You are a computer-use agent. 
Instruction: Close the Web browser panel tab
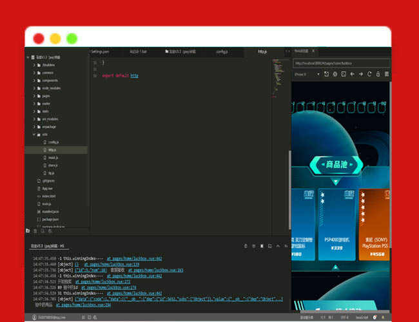(x=313, y=50)
